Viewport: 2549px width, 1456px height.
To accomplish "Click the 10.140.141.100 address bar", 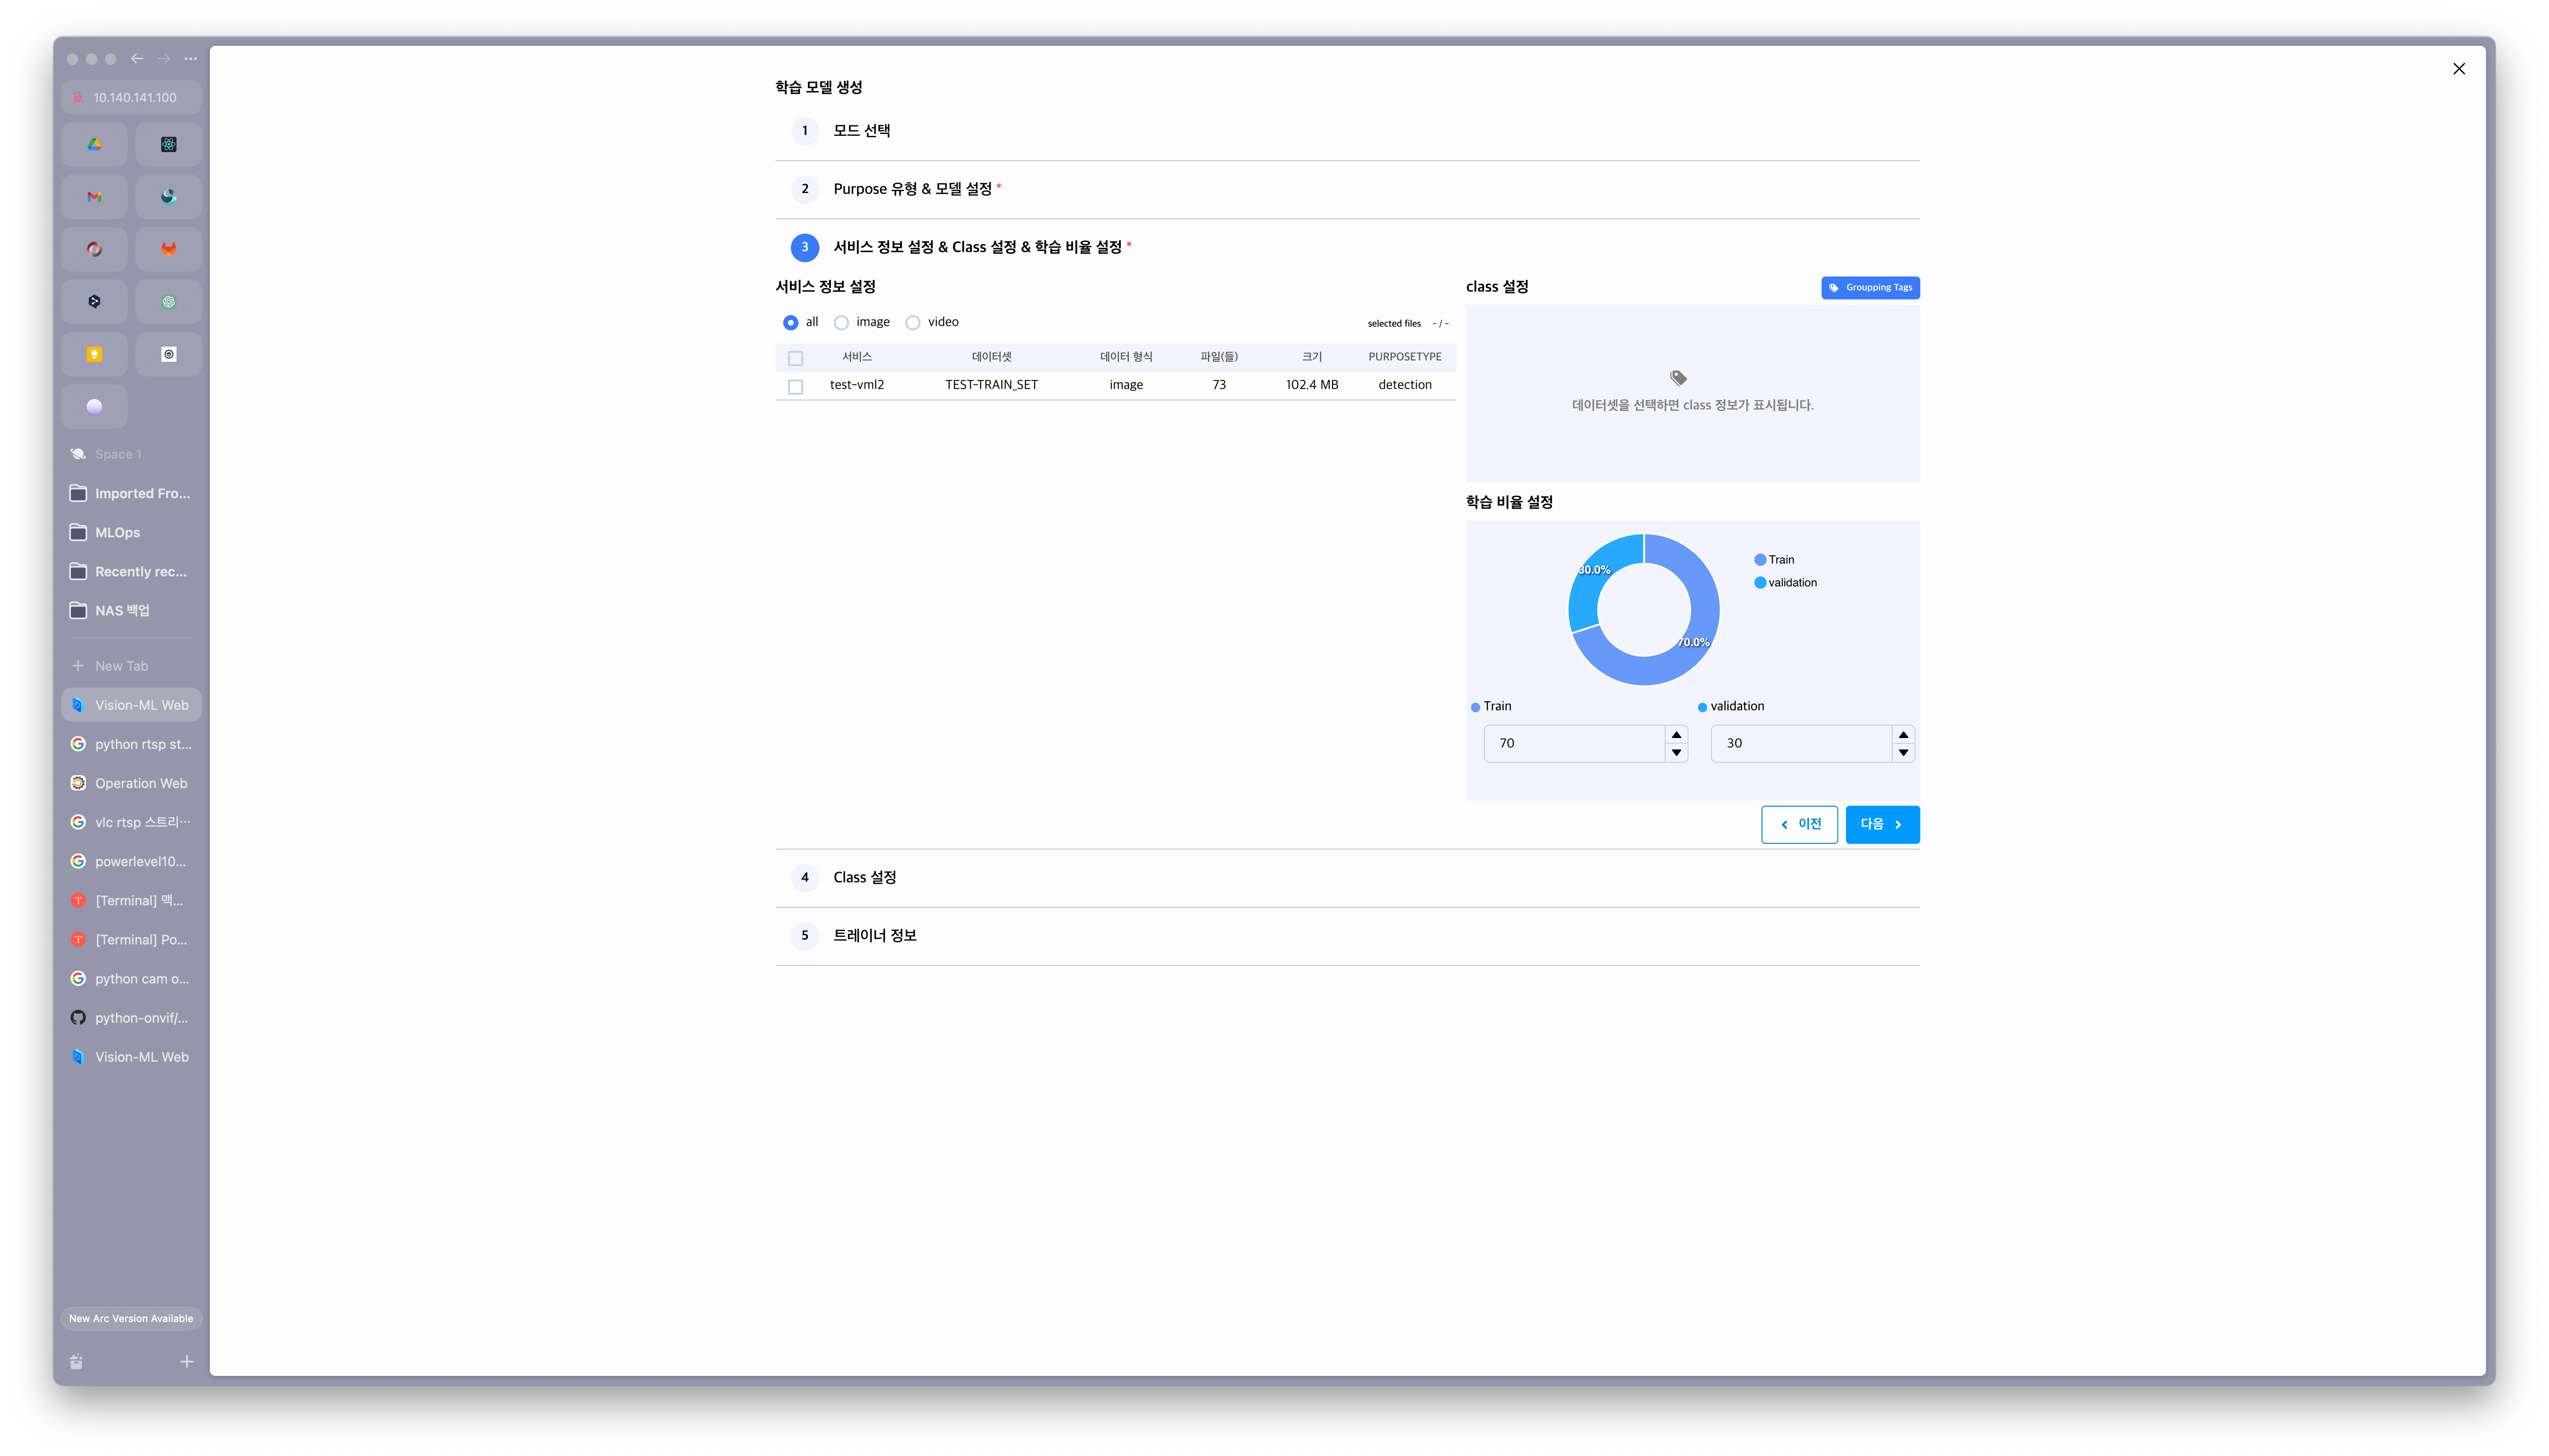I will pos(131,97).
